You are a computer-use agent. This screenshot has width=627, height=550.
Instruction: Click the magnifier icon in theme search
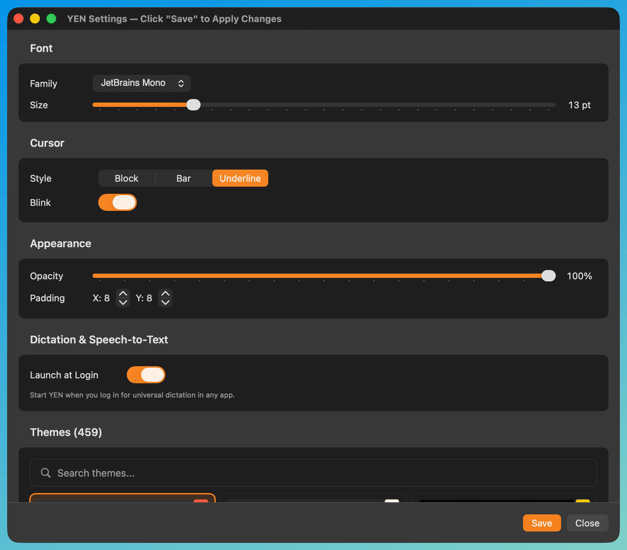point(45,473)
